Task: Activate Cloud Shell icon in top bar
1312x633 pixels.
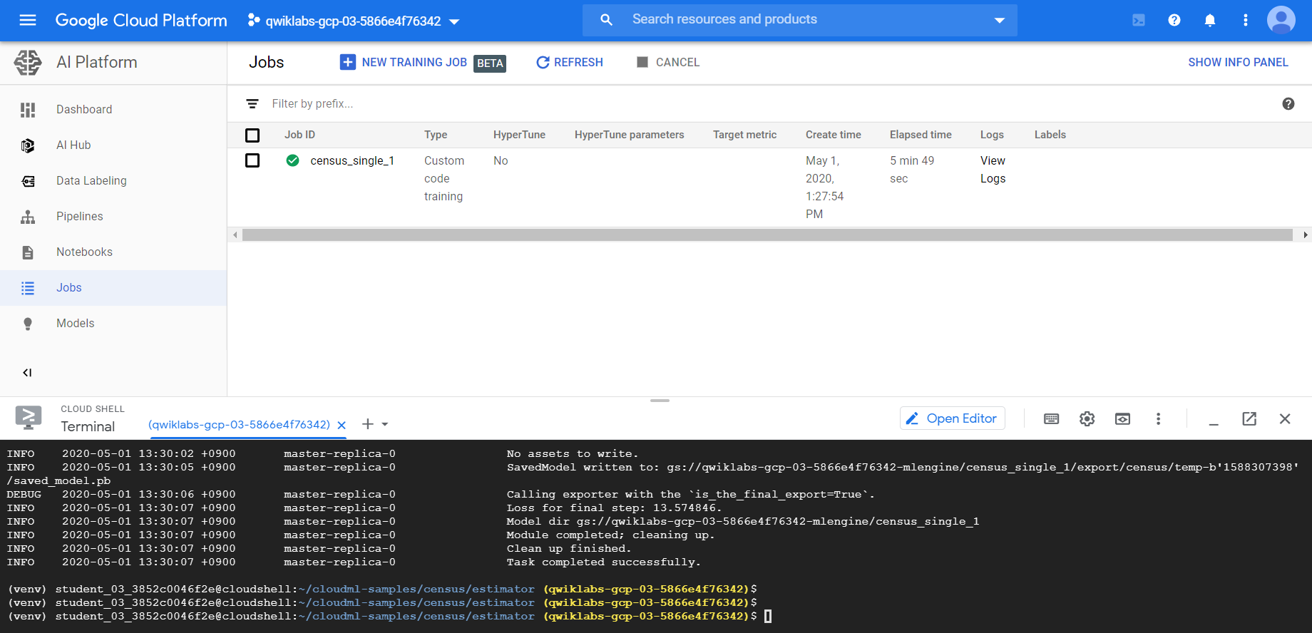Action: tap(1139, 20)
